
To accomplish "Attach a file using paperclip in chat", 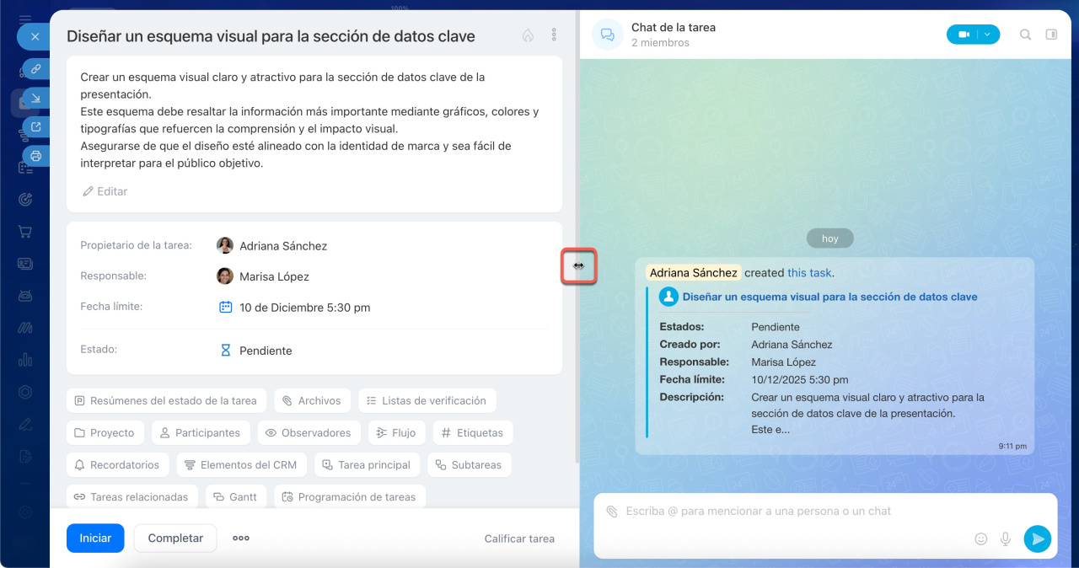I will [x=611, y=512].
